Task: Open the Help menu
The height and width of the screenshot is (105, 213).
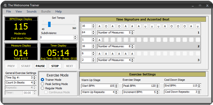Action: [x=58, y=11]
